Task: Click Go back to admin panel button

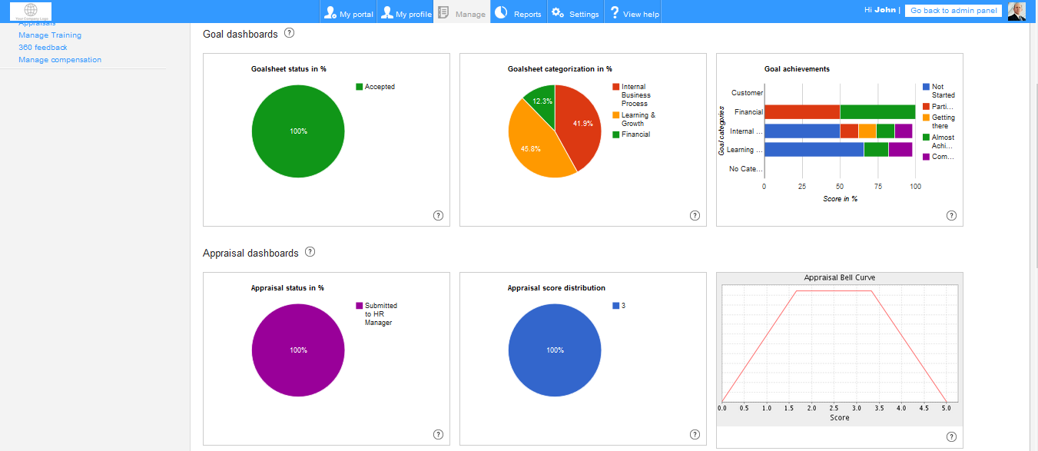Action: click(x=953, y=11)
